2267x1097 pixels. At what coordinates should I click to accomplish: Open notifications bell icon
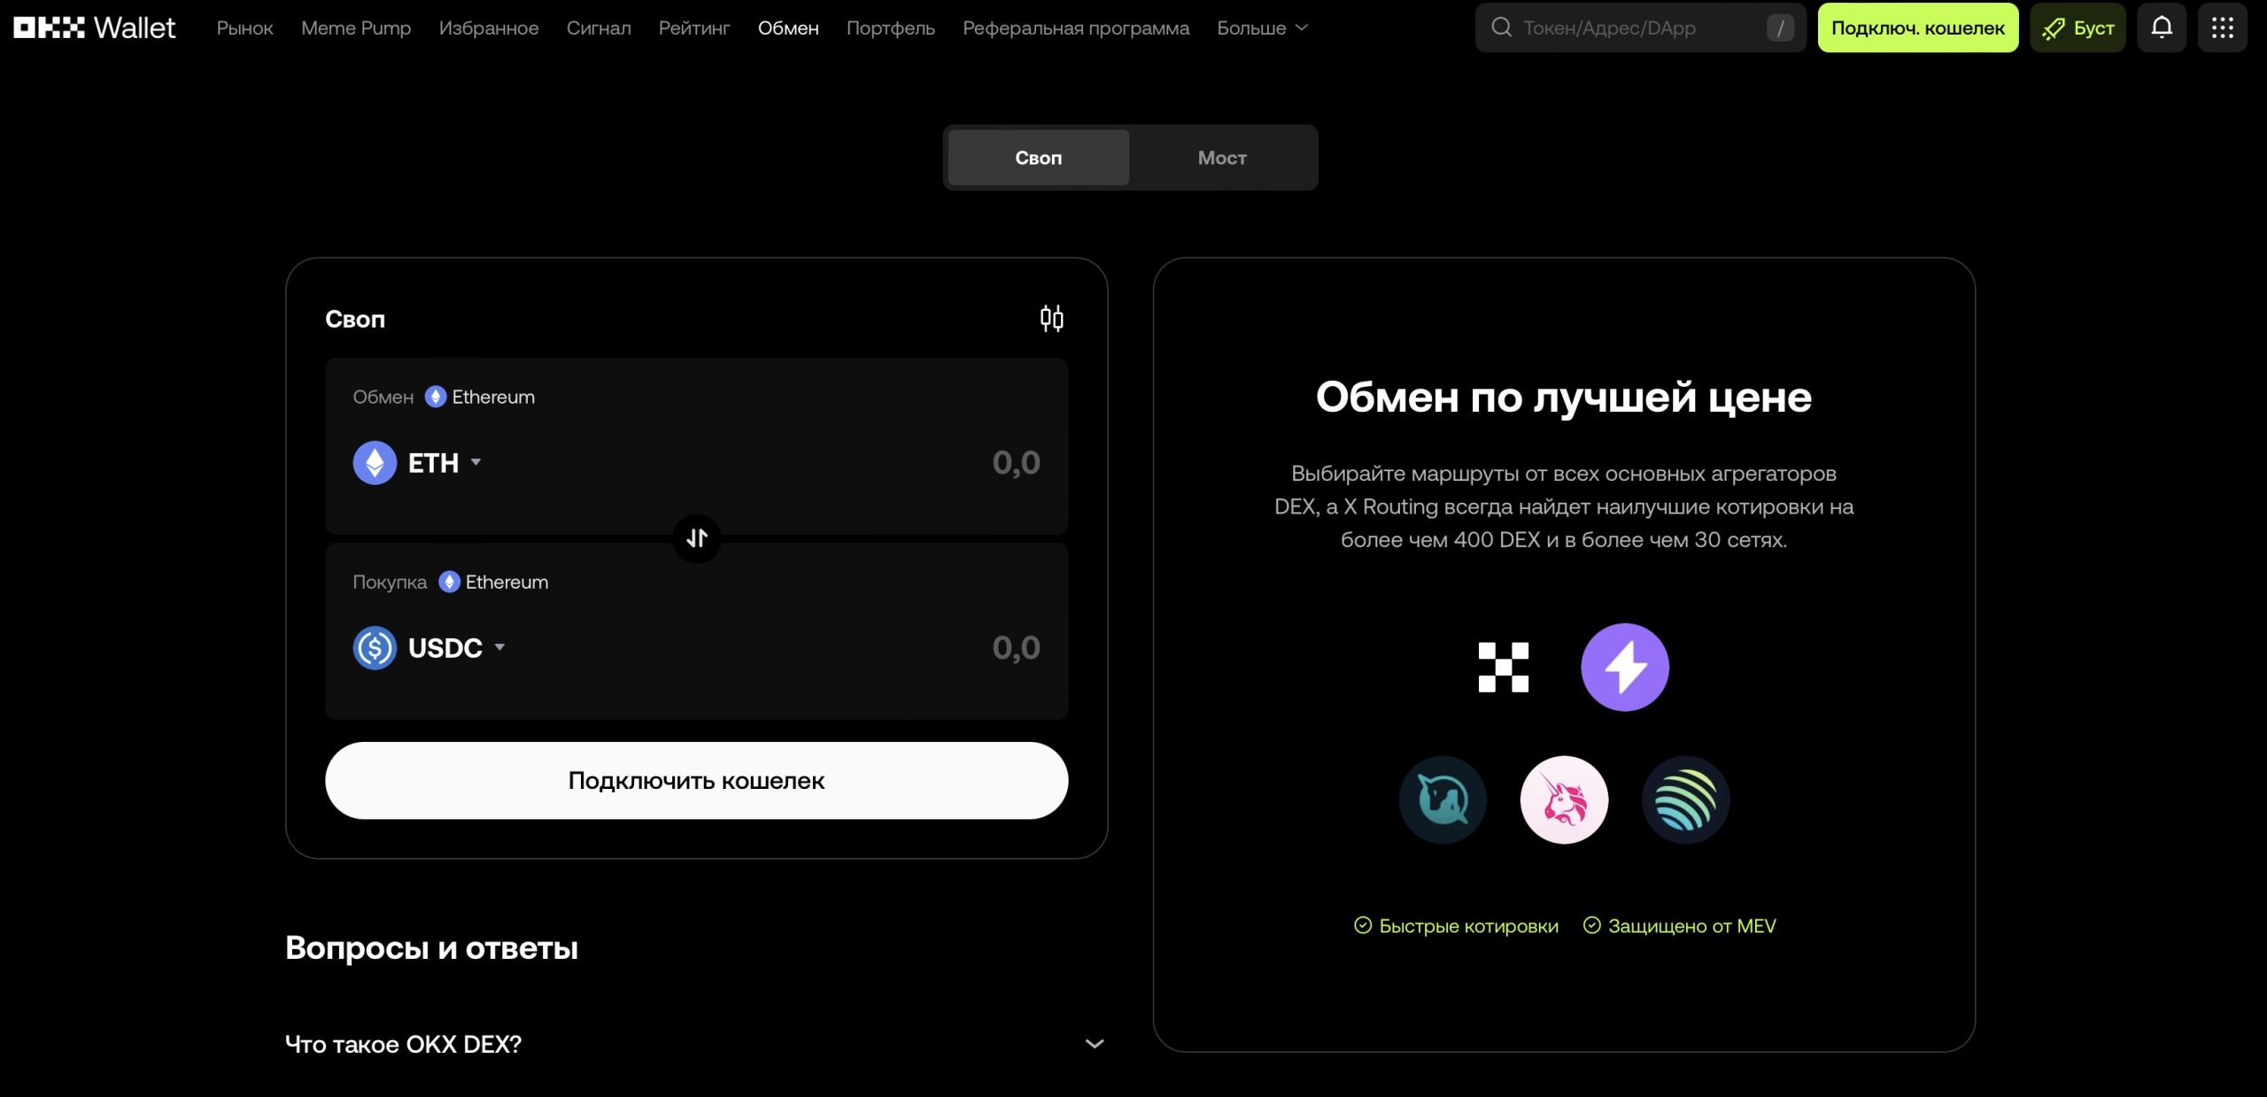(2162, 27)
